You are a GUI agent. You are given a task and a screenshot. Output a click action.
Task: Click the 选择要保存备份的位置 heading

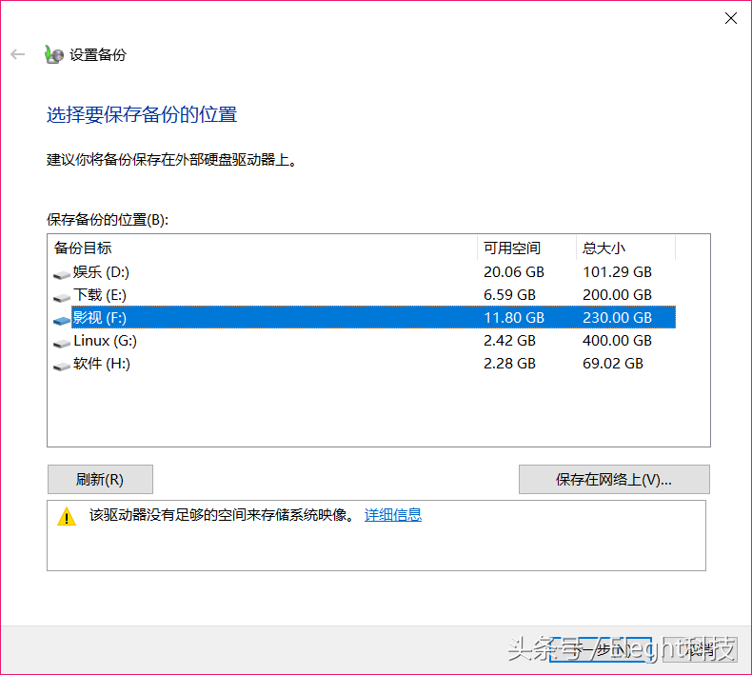click(x=142, y=114)
